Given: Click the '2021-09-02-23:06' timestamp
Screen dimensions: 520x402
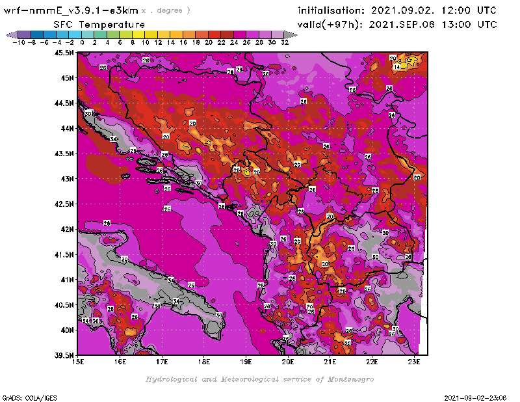Looking at the screenshot, I should 475,398.
